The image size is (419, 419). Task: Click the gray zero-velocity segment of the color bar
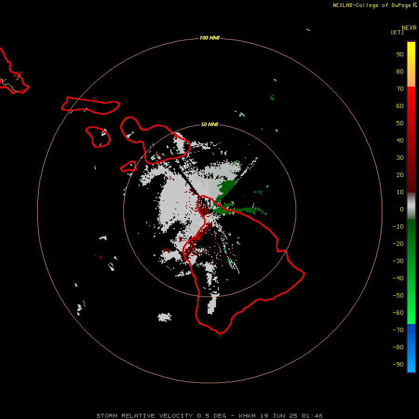tap(411, 206)
